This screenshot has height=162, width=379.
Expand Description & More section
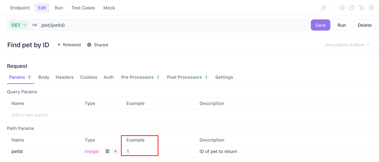point(347,45)
